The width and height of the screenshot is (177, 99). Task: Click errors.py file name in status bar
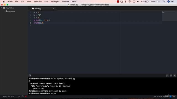(6, 97)
